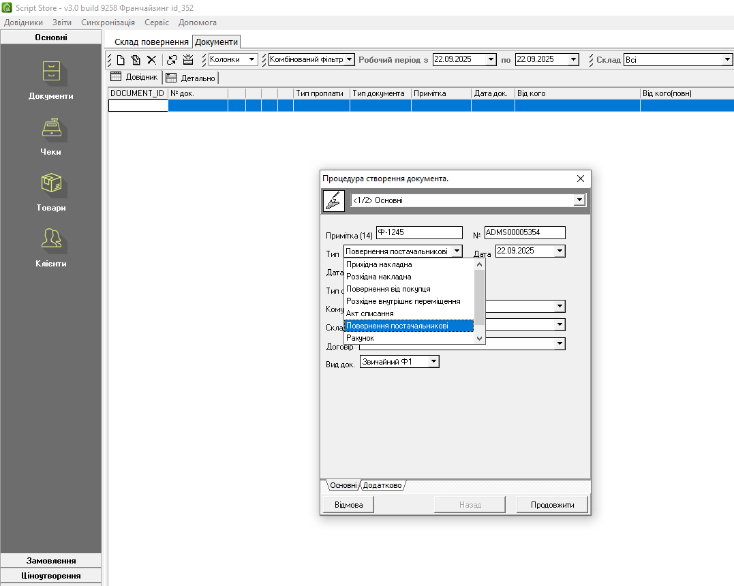Switch to the Детально view tab
The height and width of the screenshot is (586, 734).
click(x=192, y=78)
